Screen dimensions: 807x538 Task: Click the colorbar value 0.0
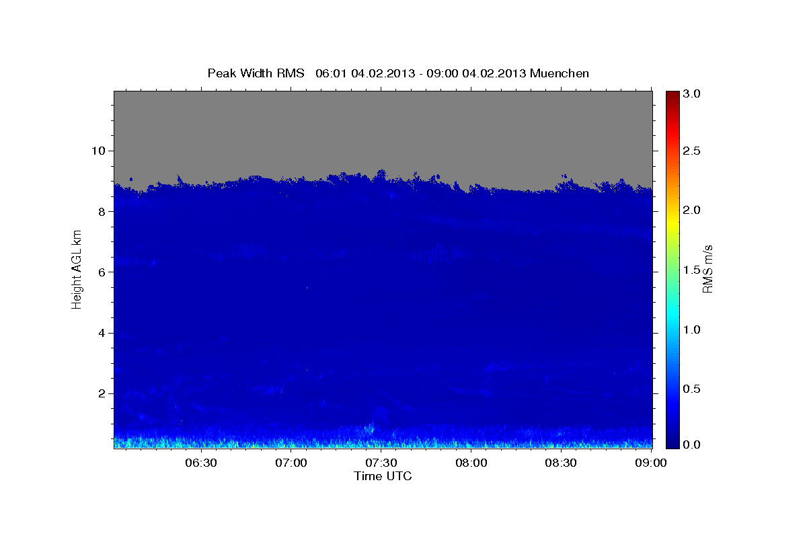(692, 445)
